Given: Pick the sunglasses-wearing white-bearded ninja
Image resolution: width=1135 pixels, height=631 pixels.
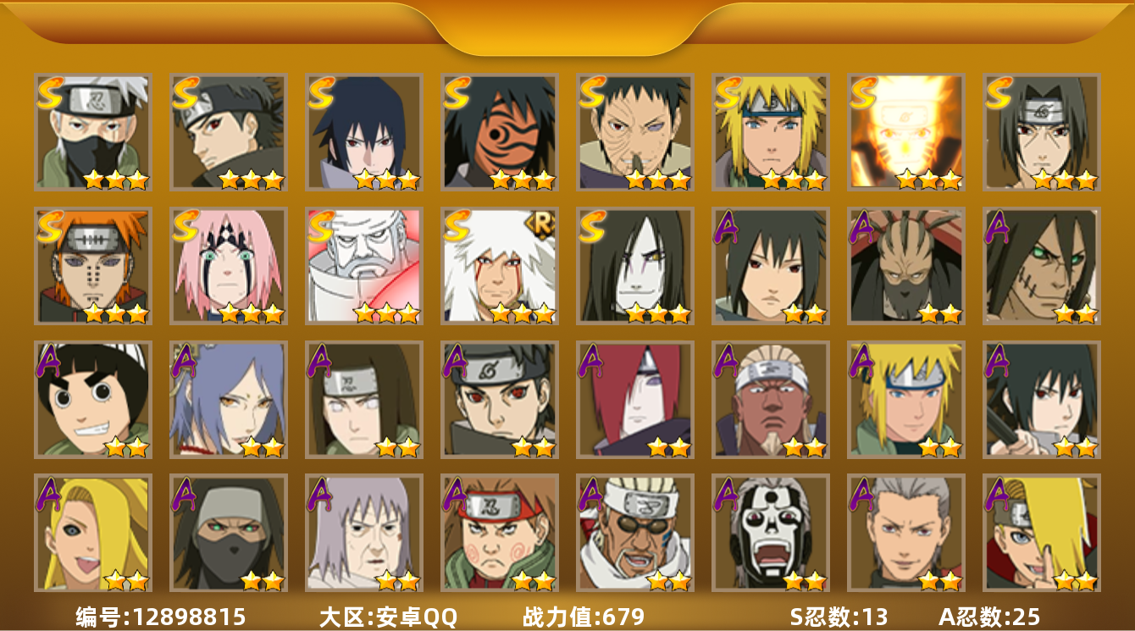Looking at the screenshot, I should (x=635, y=533).
